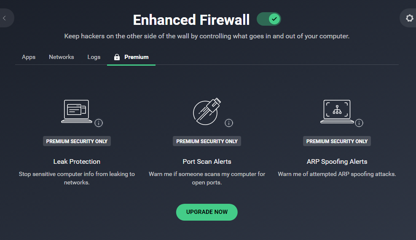416x240 pixels.
Task: Show info for ARP Spoofing Alerts
Action: tap(359, 123)
